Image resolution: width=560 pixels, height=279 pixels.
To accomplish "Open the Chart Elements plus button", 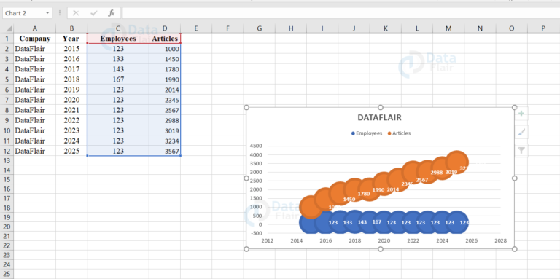I will (521, 114).
